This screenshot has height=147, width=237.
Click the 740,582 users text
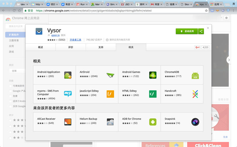tap(94, 40)
